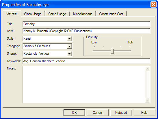Screen dimensions: 158x119
Task: Click inside the Notes text area
Action: click(x=84, y=85)
